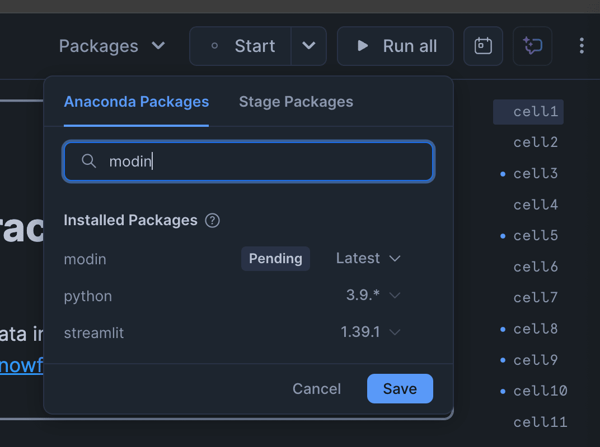The height and width of the screenshot is (447, 600).
Task: Open streamlit version dropdown 1.39.1
Action: click(x=371, y=332)
